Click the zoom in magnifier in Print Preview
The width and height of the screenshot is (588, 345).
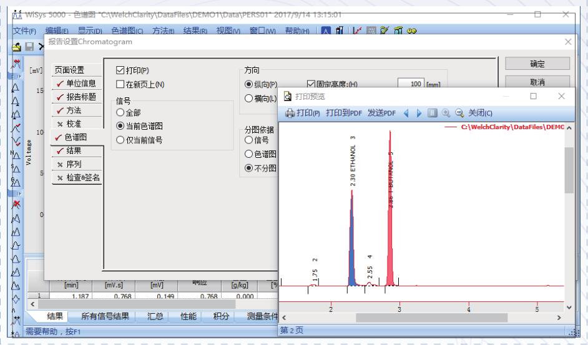(446, 113)
